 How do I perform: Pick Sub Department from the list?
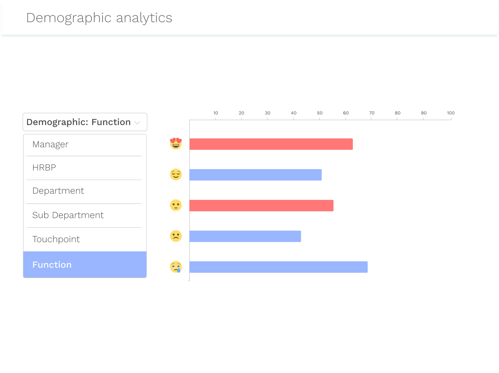click(68, 215)
